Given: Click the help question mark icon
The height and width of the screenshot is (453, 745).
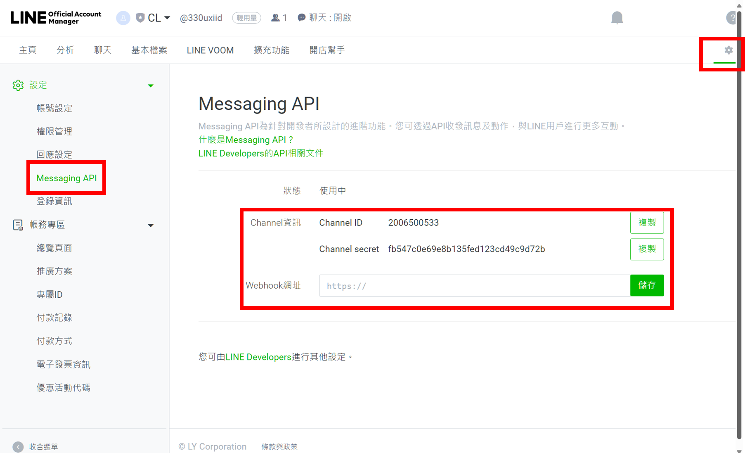Looking at the screenshot, I should click(732, 18).
